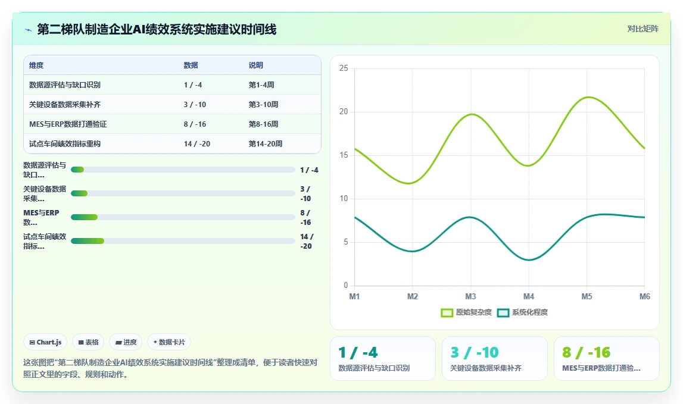
Task: Select the 表格 tag chip
Action: tap(88, 342)
